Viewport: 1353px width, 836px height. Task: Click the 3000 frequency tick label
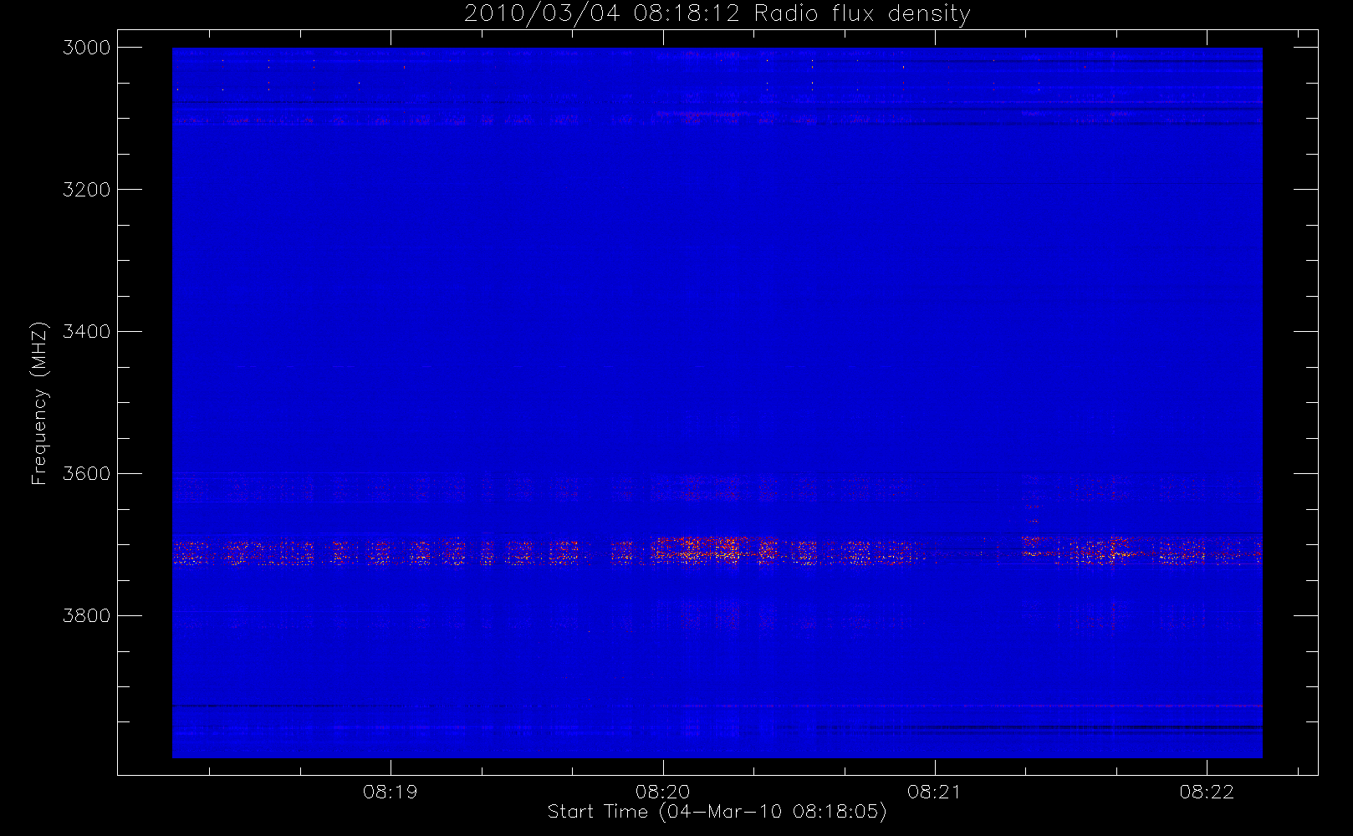click(x=87, y=48)
